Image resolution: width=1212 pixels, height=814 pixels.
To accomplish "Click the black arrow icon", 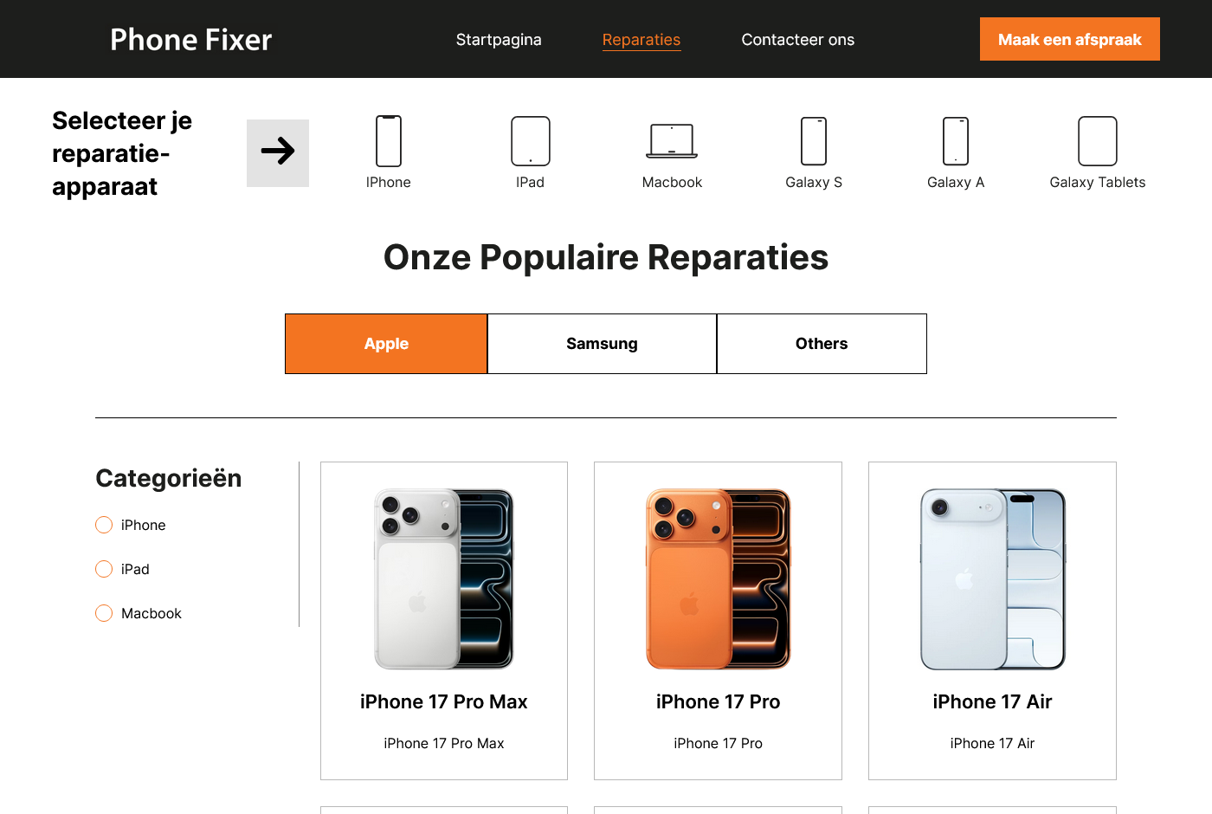I will (278, 152).
